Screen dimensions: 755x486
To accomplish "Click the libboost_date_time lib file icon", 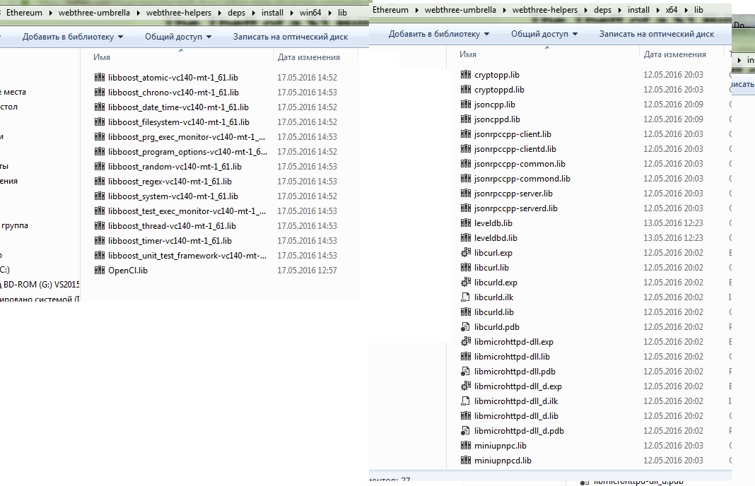I will (100, 107).
